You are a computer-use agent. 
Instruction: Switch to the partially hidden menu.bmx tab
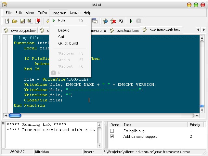pos(98,31)
